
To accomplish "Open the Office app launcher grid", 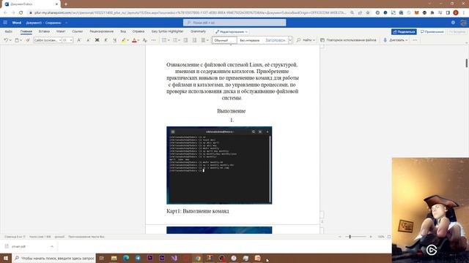I will [x=5, y=23].
